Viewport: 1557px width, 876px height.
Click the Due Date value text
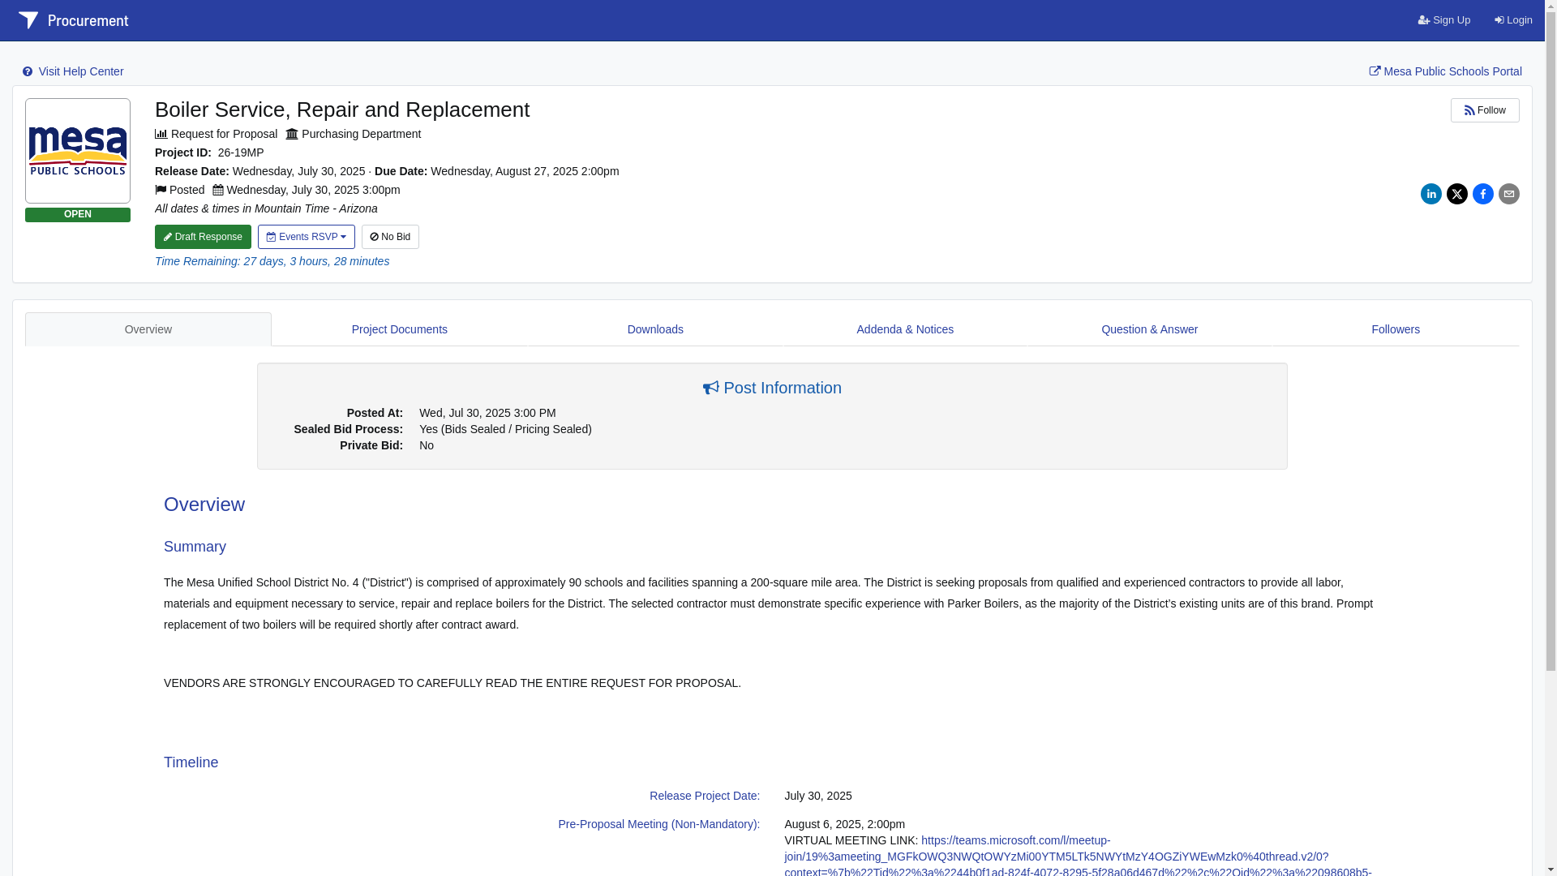pos(525,171)
